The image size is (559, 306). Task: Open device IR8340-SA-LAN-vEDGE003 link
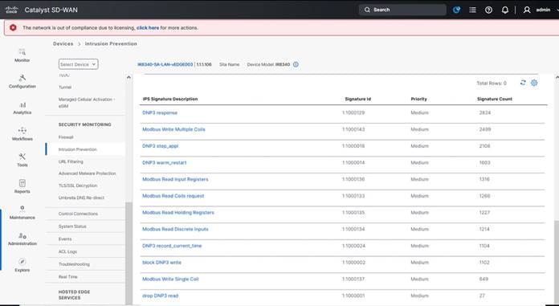point(165,64)
